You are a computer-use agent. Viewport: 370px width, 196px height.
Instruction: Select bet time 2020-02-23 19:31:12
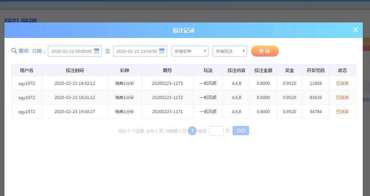[x=75, y=97]
